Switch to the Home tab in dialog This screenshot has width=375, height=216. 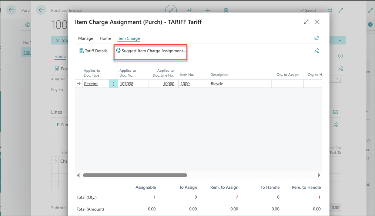click(x=105, y=38)
